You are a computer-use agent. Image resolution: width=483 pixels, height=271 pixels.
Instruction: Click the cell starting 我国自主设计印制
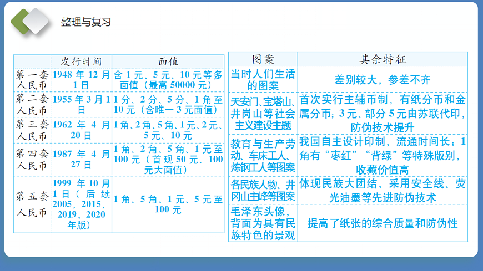383,156
